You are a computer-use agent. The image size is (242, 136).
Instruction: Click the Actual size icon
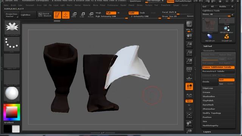pyautogui.click(x=189, y=53)
